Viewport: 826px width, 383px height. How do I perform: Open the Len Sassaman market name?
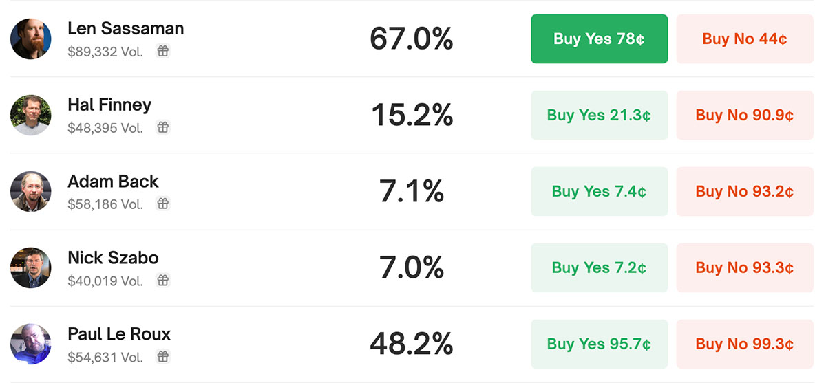(126, 29)
